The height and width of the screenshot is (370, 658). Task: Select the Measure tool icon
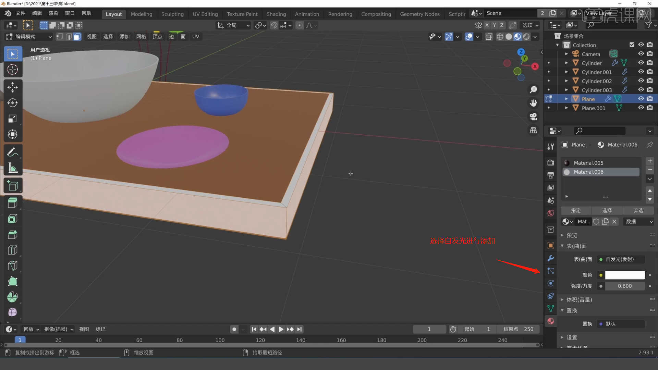click(x=12, y=168)
